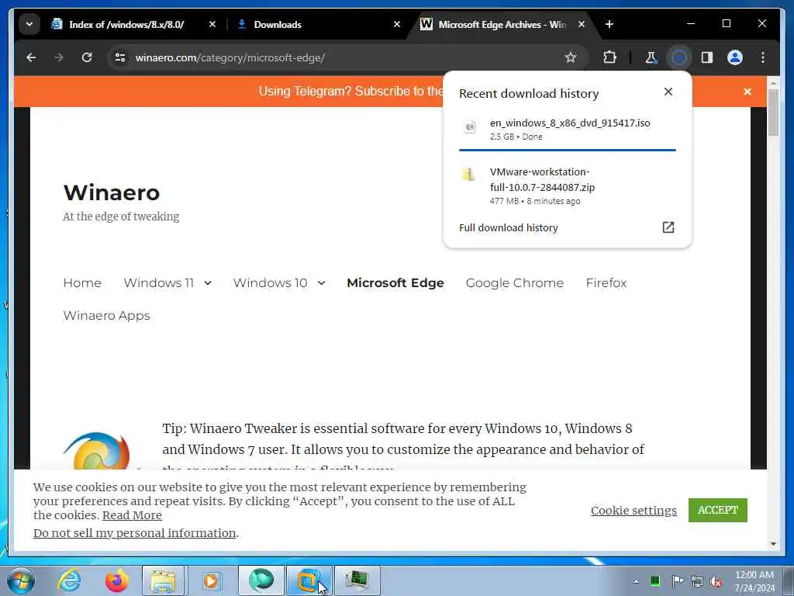Open site information icon in address bar

click(x=120, y=57)
